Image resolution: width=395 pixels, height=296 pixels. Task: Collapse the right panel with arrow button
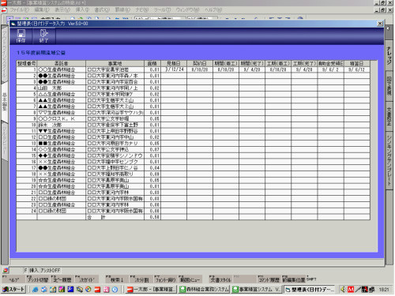389,28
